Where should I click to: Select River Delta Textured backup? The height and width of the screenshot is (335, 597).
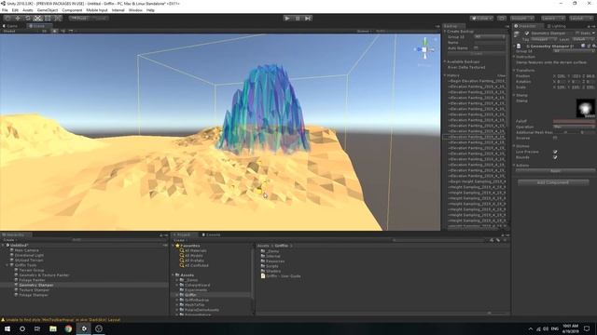466,67
